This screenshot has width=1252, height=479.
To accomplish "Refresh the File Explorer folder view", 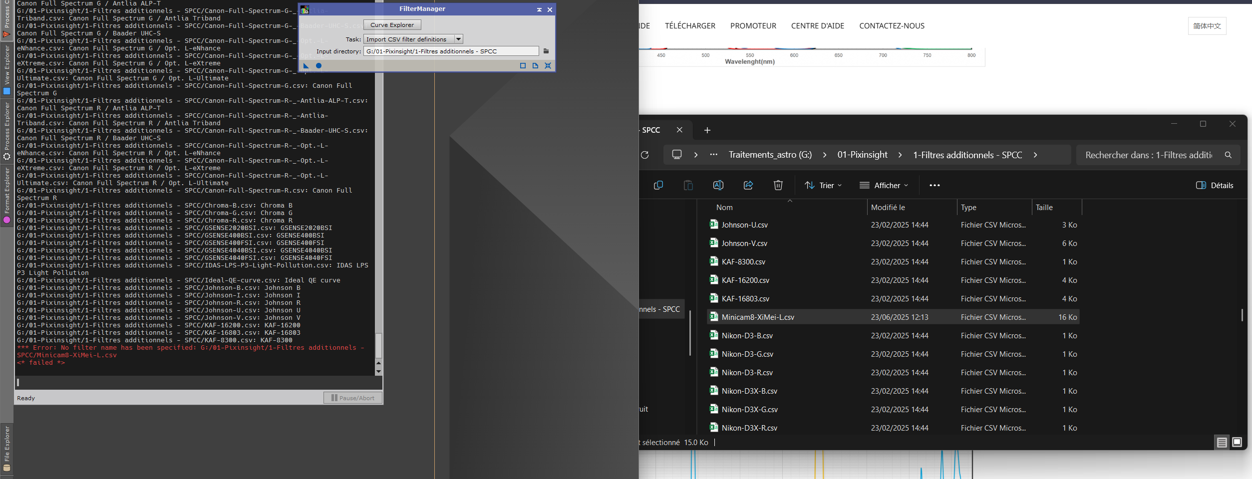I will pyautogui.click(x=645, y=155).
